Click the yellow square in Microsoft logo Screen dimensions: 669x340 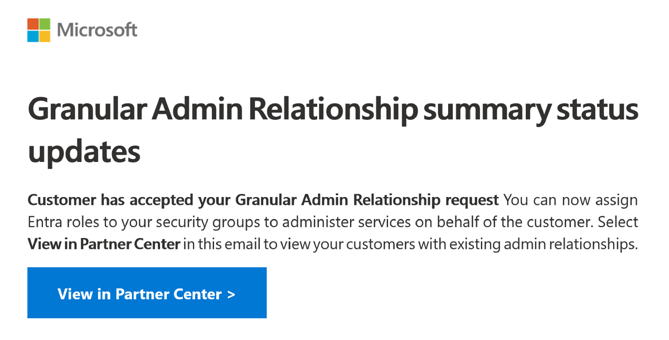click(45, 36)
